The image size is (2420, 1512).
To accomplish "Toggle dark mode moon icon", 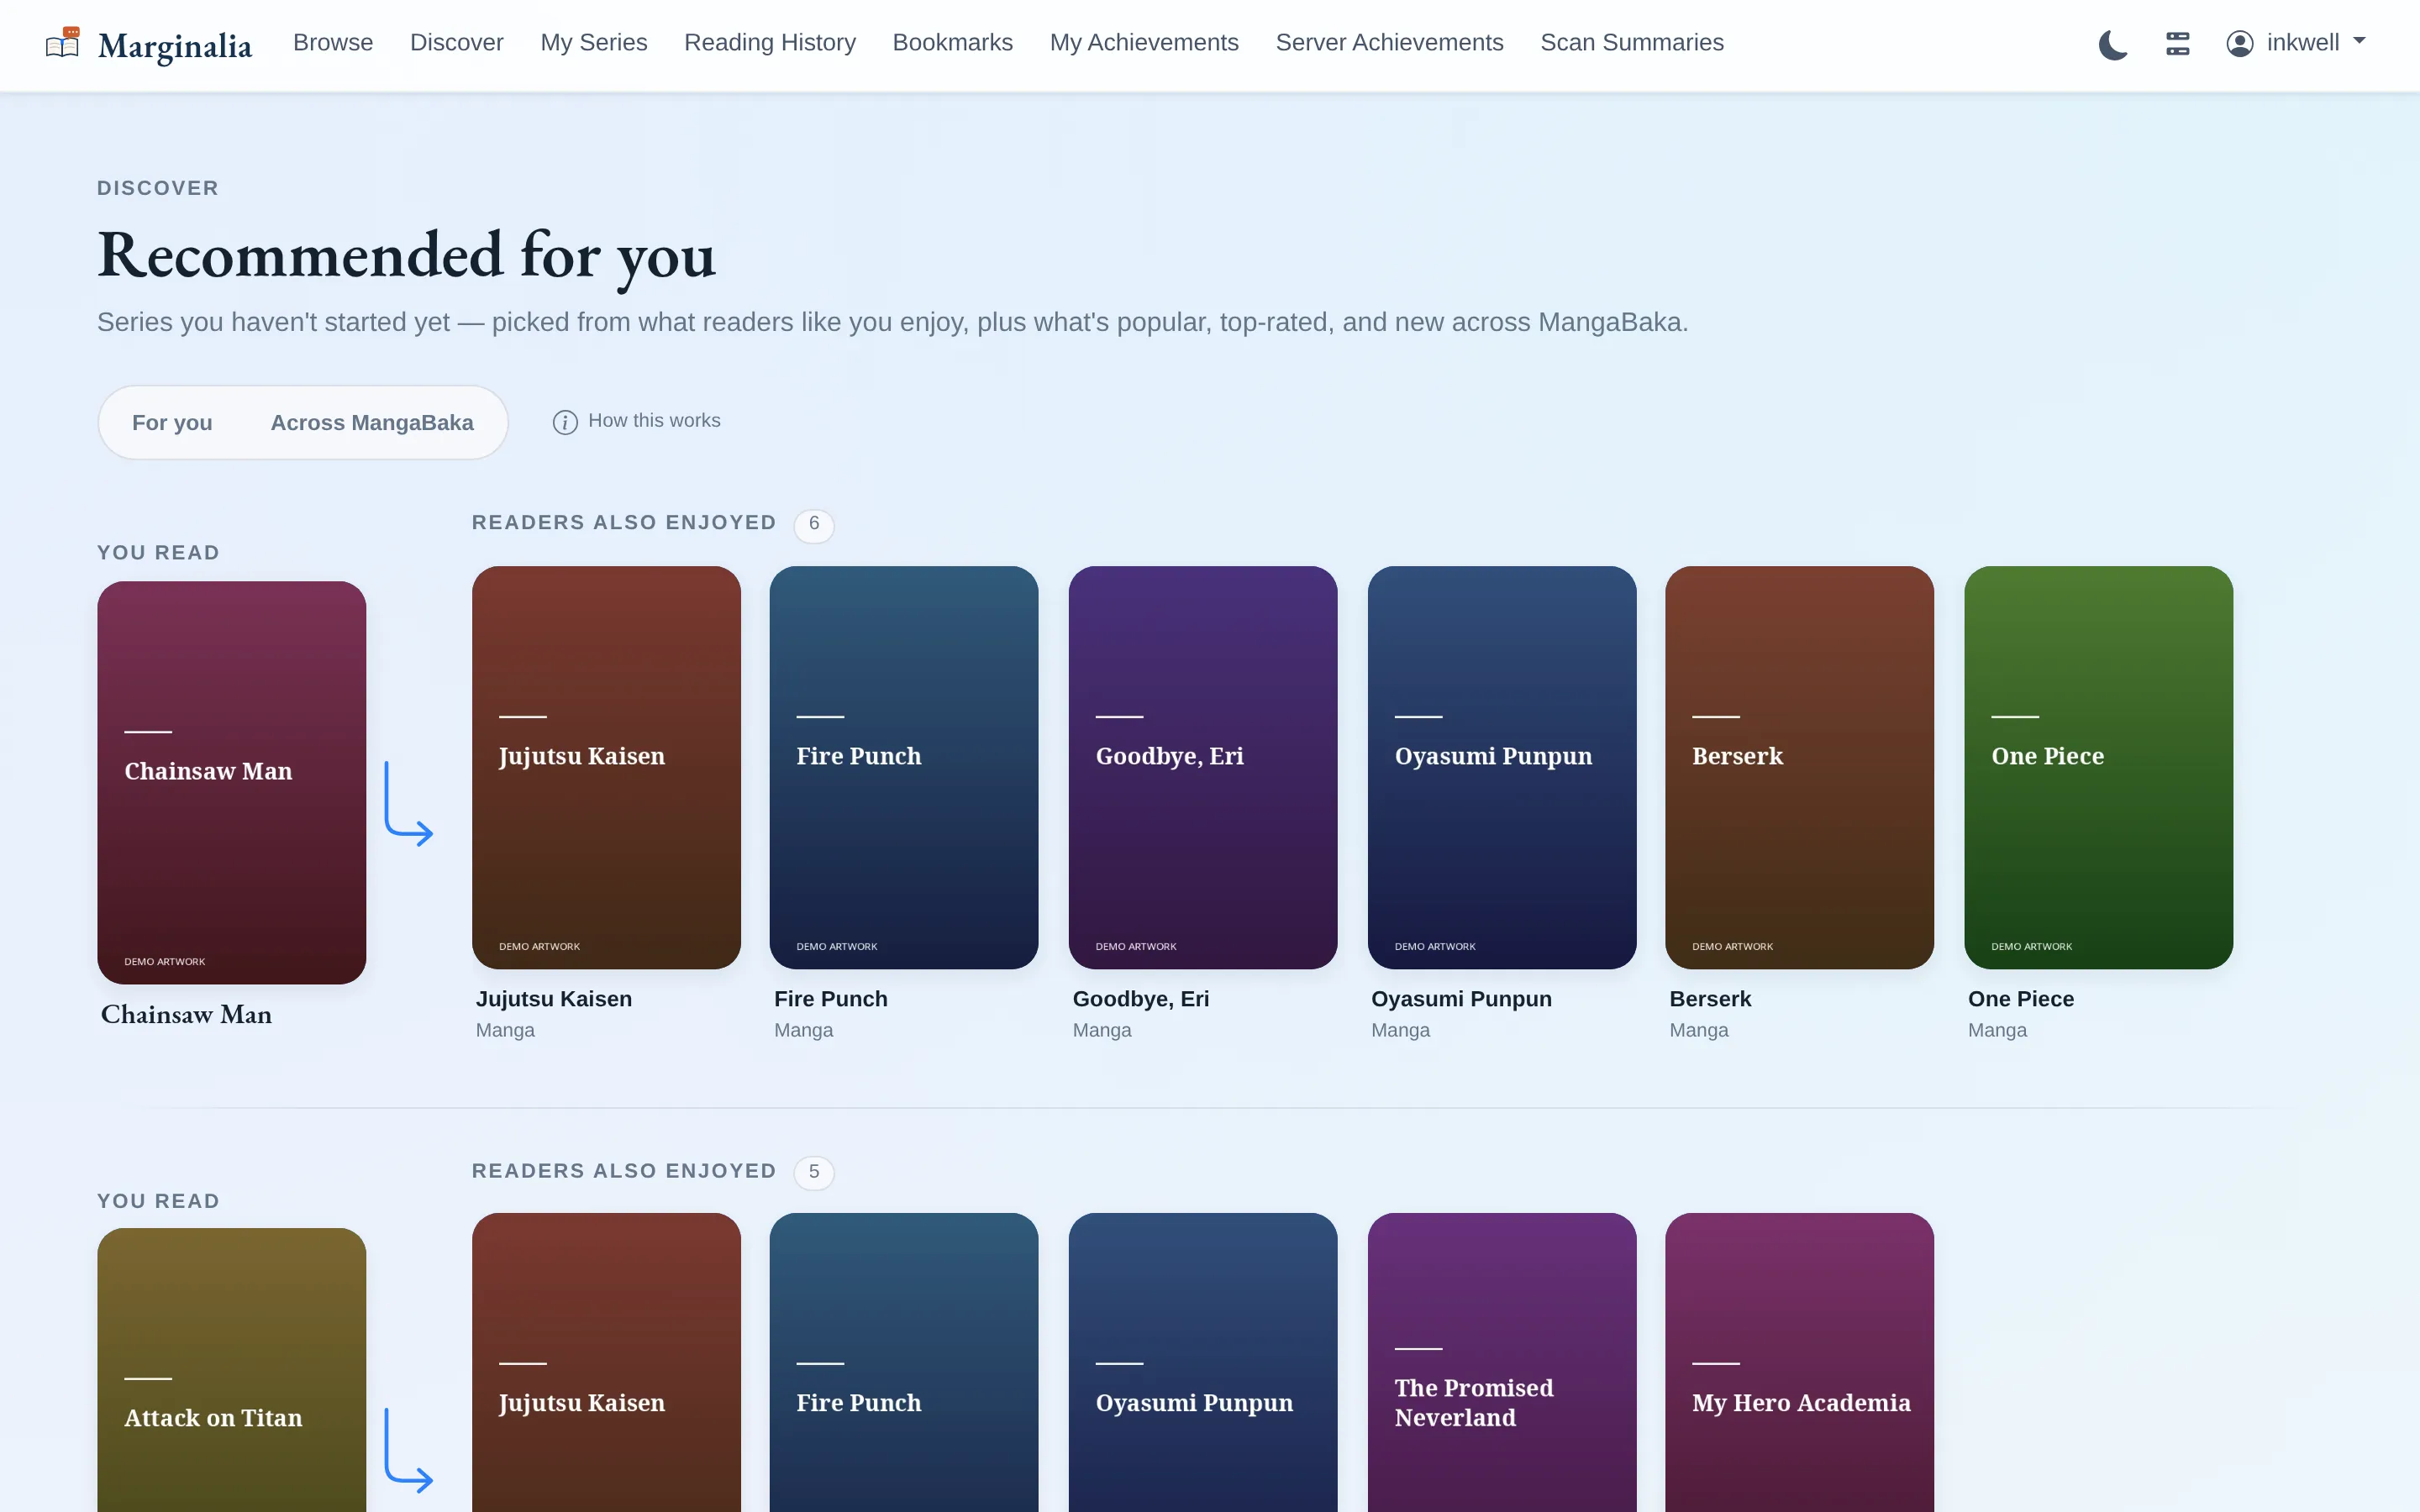I will click(2112, 44).
